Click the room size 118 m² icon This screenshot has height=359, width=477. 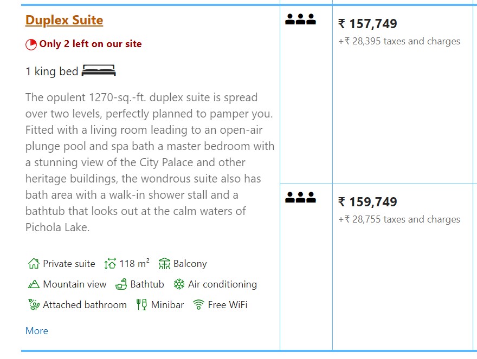[110, 264]
